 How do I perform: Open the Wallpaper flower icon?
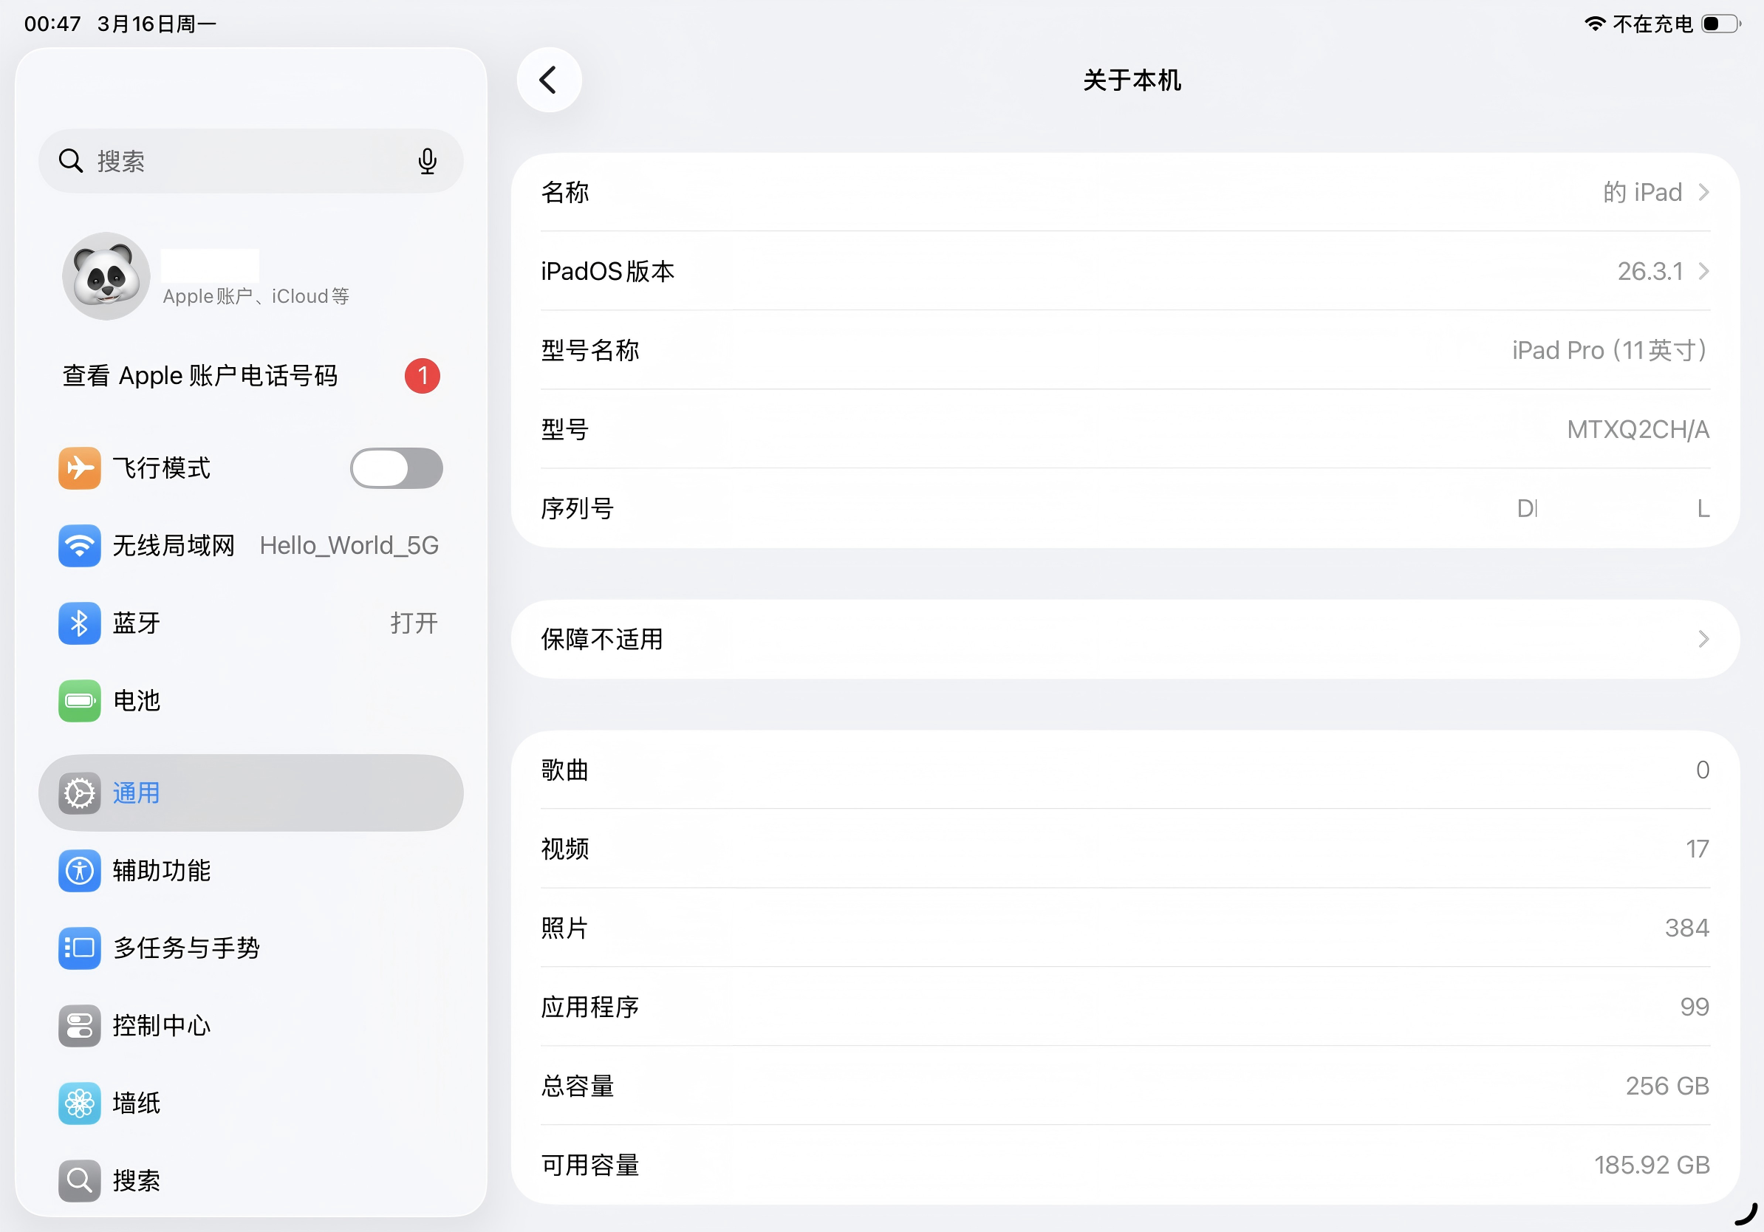pos(79,1103)
